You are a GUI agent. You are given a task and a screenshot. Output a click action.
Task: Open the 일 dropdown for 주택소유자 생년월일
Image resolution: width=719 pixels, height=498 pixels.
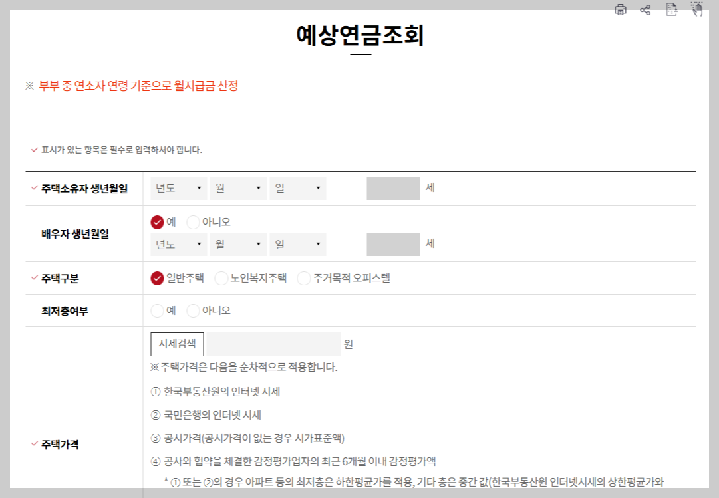click(x=297, y=187)
